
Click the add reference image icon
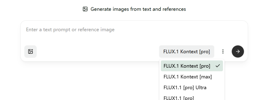(30, 52)
